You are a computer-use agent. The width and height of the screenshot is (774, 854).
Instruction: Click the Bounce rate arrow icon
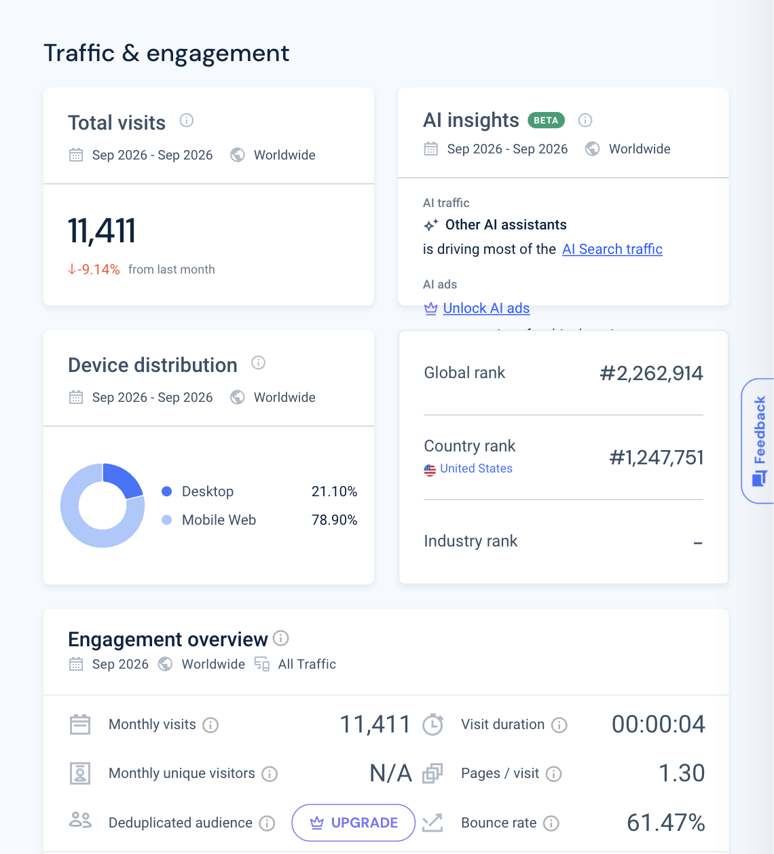(x=432, y=823)
